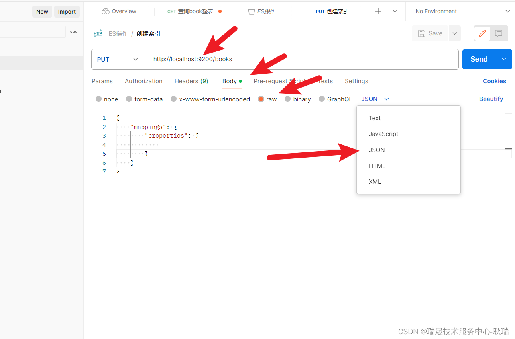This screenshot has height=339, width=515.
Task: Click the "mappings" line in editor
Action: (153, 127)
